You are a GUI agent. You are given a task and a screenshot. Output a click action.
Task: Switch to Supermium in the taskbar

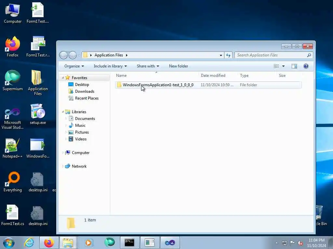[x=110, y=243]
